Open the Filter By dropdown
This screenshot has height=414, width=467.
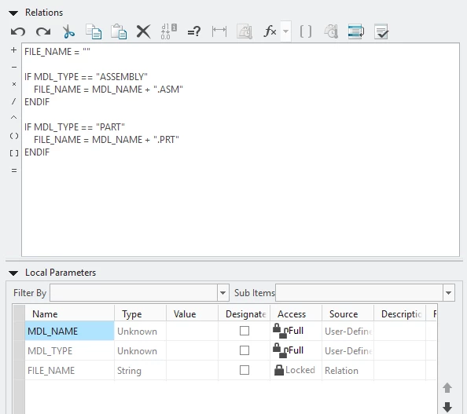(222, 293)
